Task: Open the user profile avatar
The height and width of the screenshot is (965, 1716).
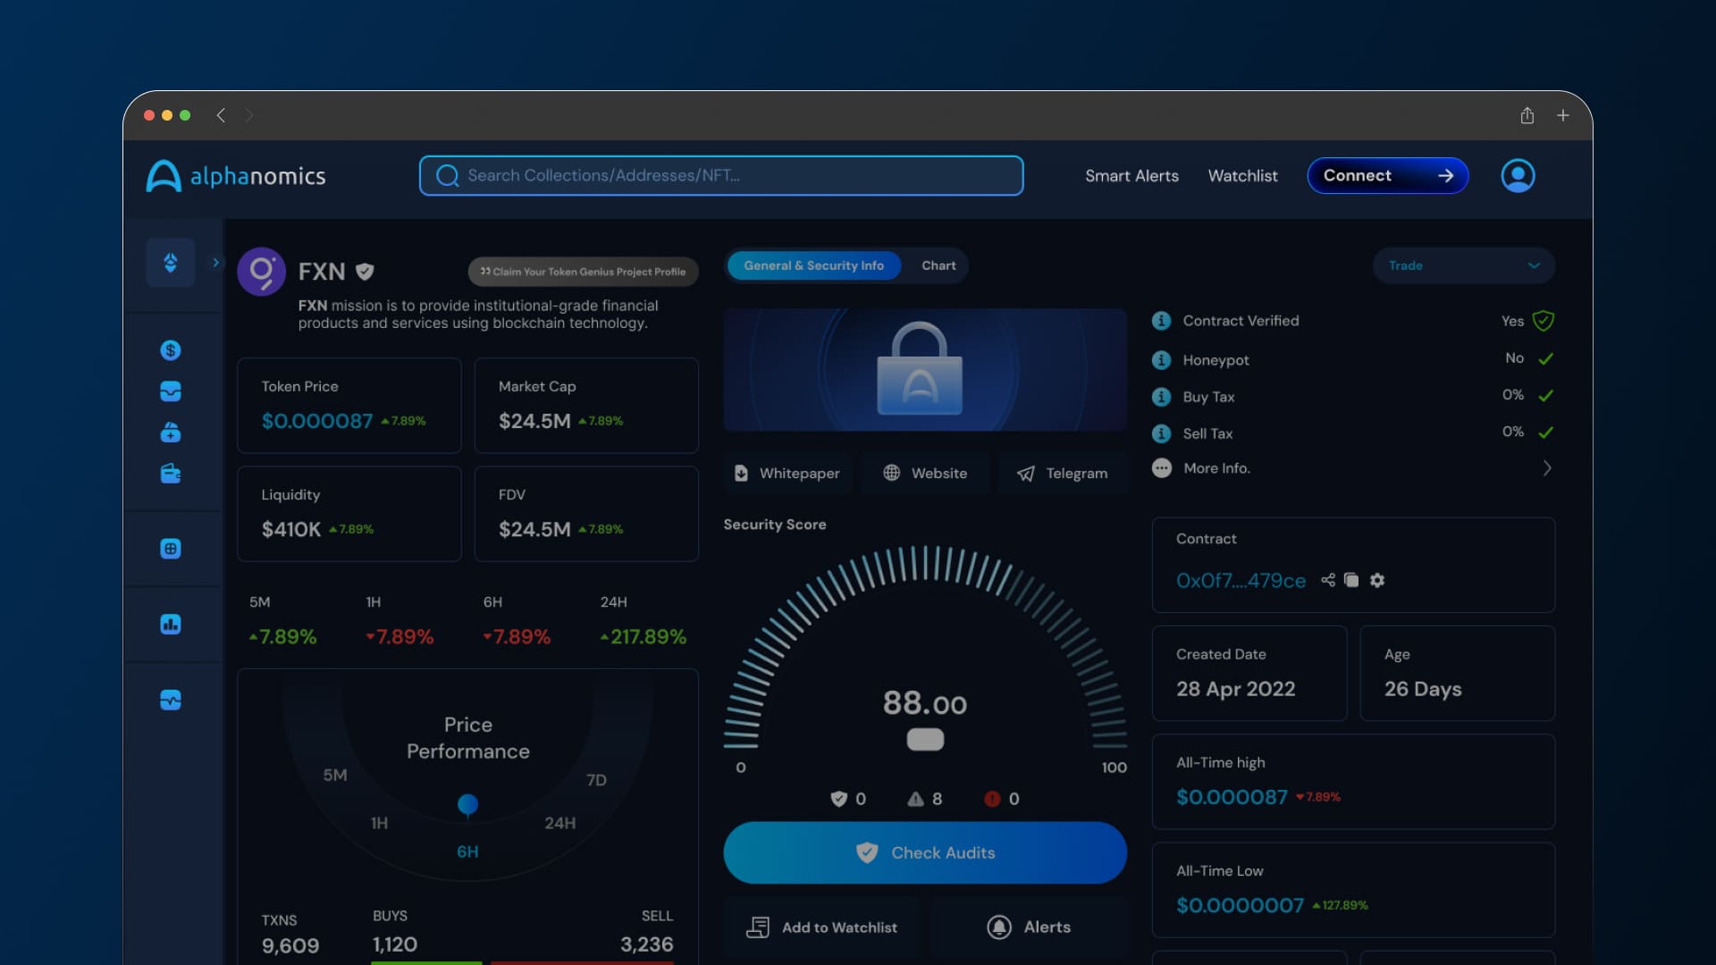Action: coord(1518,176)
